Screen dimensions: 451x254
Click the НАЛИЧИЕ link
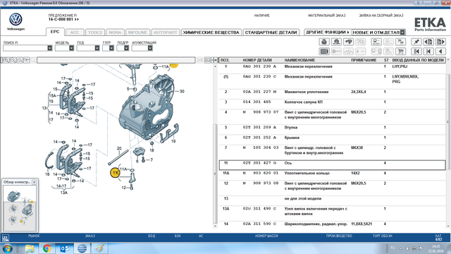(x=262, y=16)
